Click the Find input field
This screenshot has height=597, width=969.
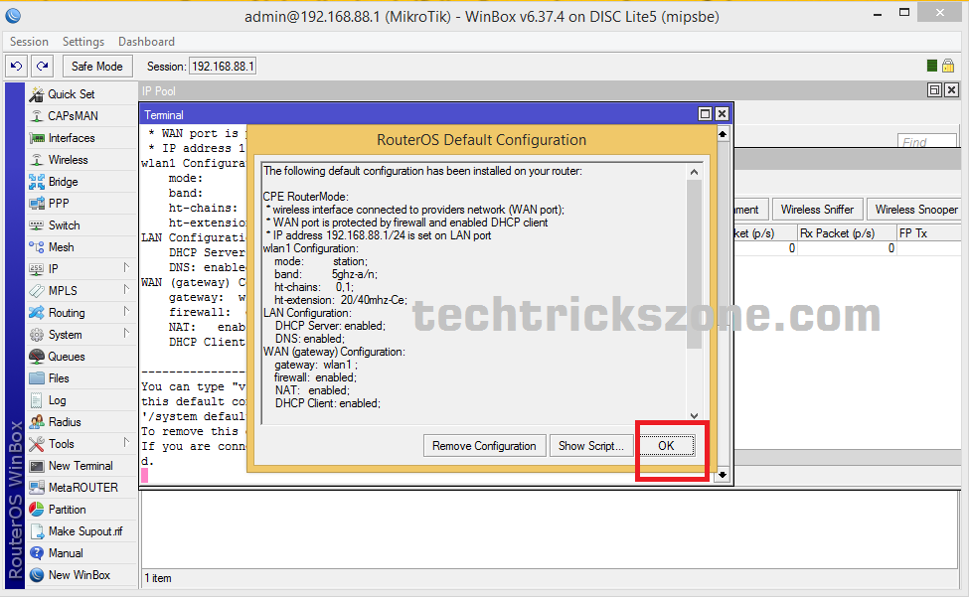(x=926, y=142)
